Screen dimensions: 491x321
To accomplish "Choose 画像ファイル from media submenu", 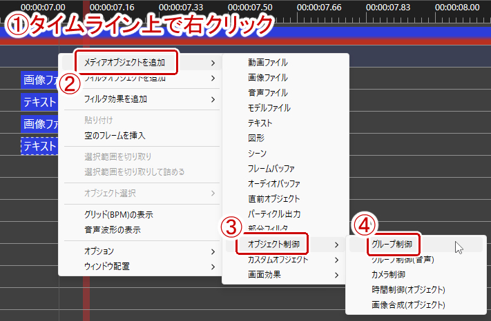I will [x=268, y=78].
